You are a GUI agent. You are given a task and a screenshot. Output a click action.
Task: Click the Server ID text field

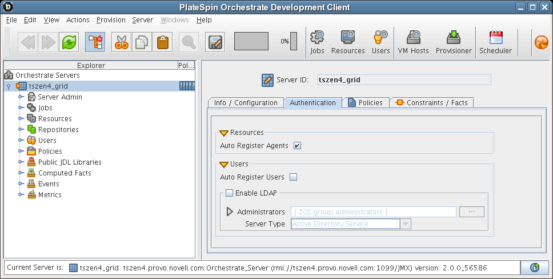404,80
